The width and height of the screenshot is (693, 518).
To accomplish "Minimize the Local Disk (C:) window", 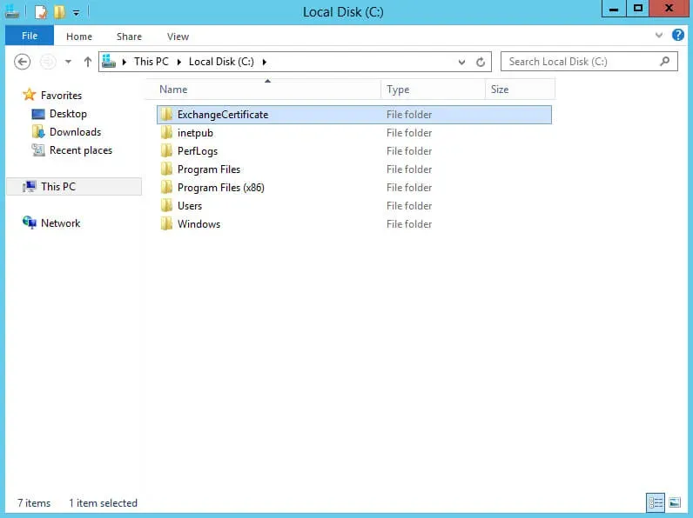I will click(x=614, y=9).
